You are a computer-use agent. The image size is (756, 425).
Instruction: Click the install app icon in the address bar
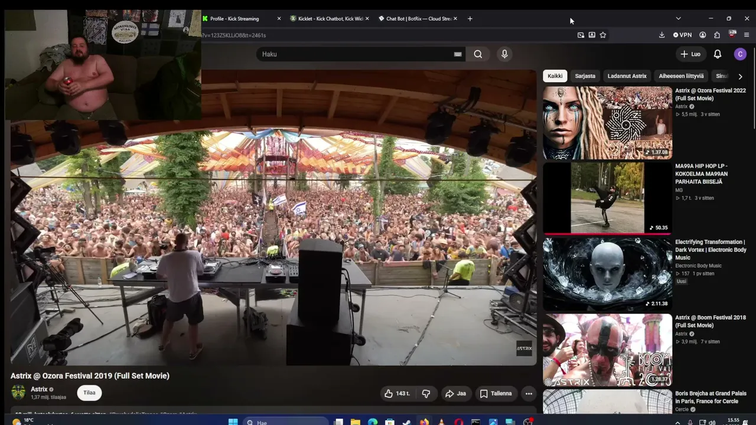point(592,35)
